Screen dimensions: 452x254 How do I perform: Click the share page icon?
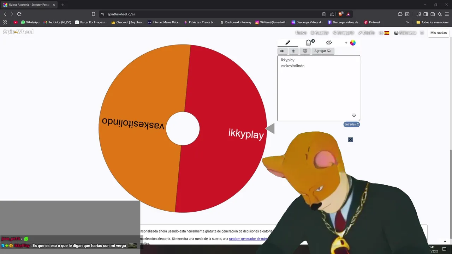(332, 14)
